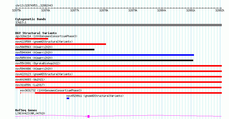
Task: Click the 32877k ruler tick label
Action: (75, 10)
